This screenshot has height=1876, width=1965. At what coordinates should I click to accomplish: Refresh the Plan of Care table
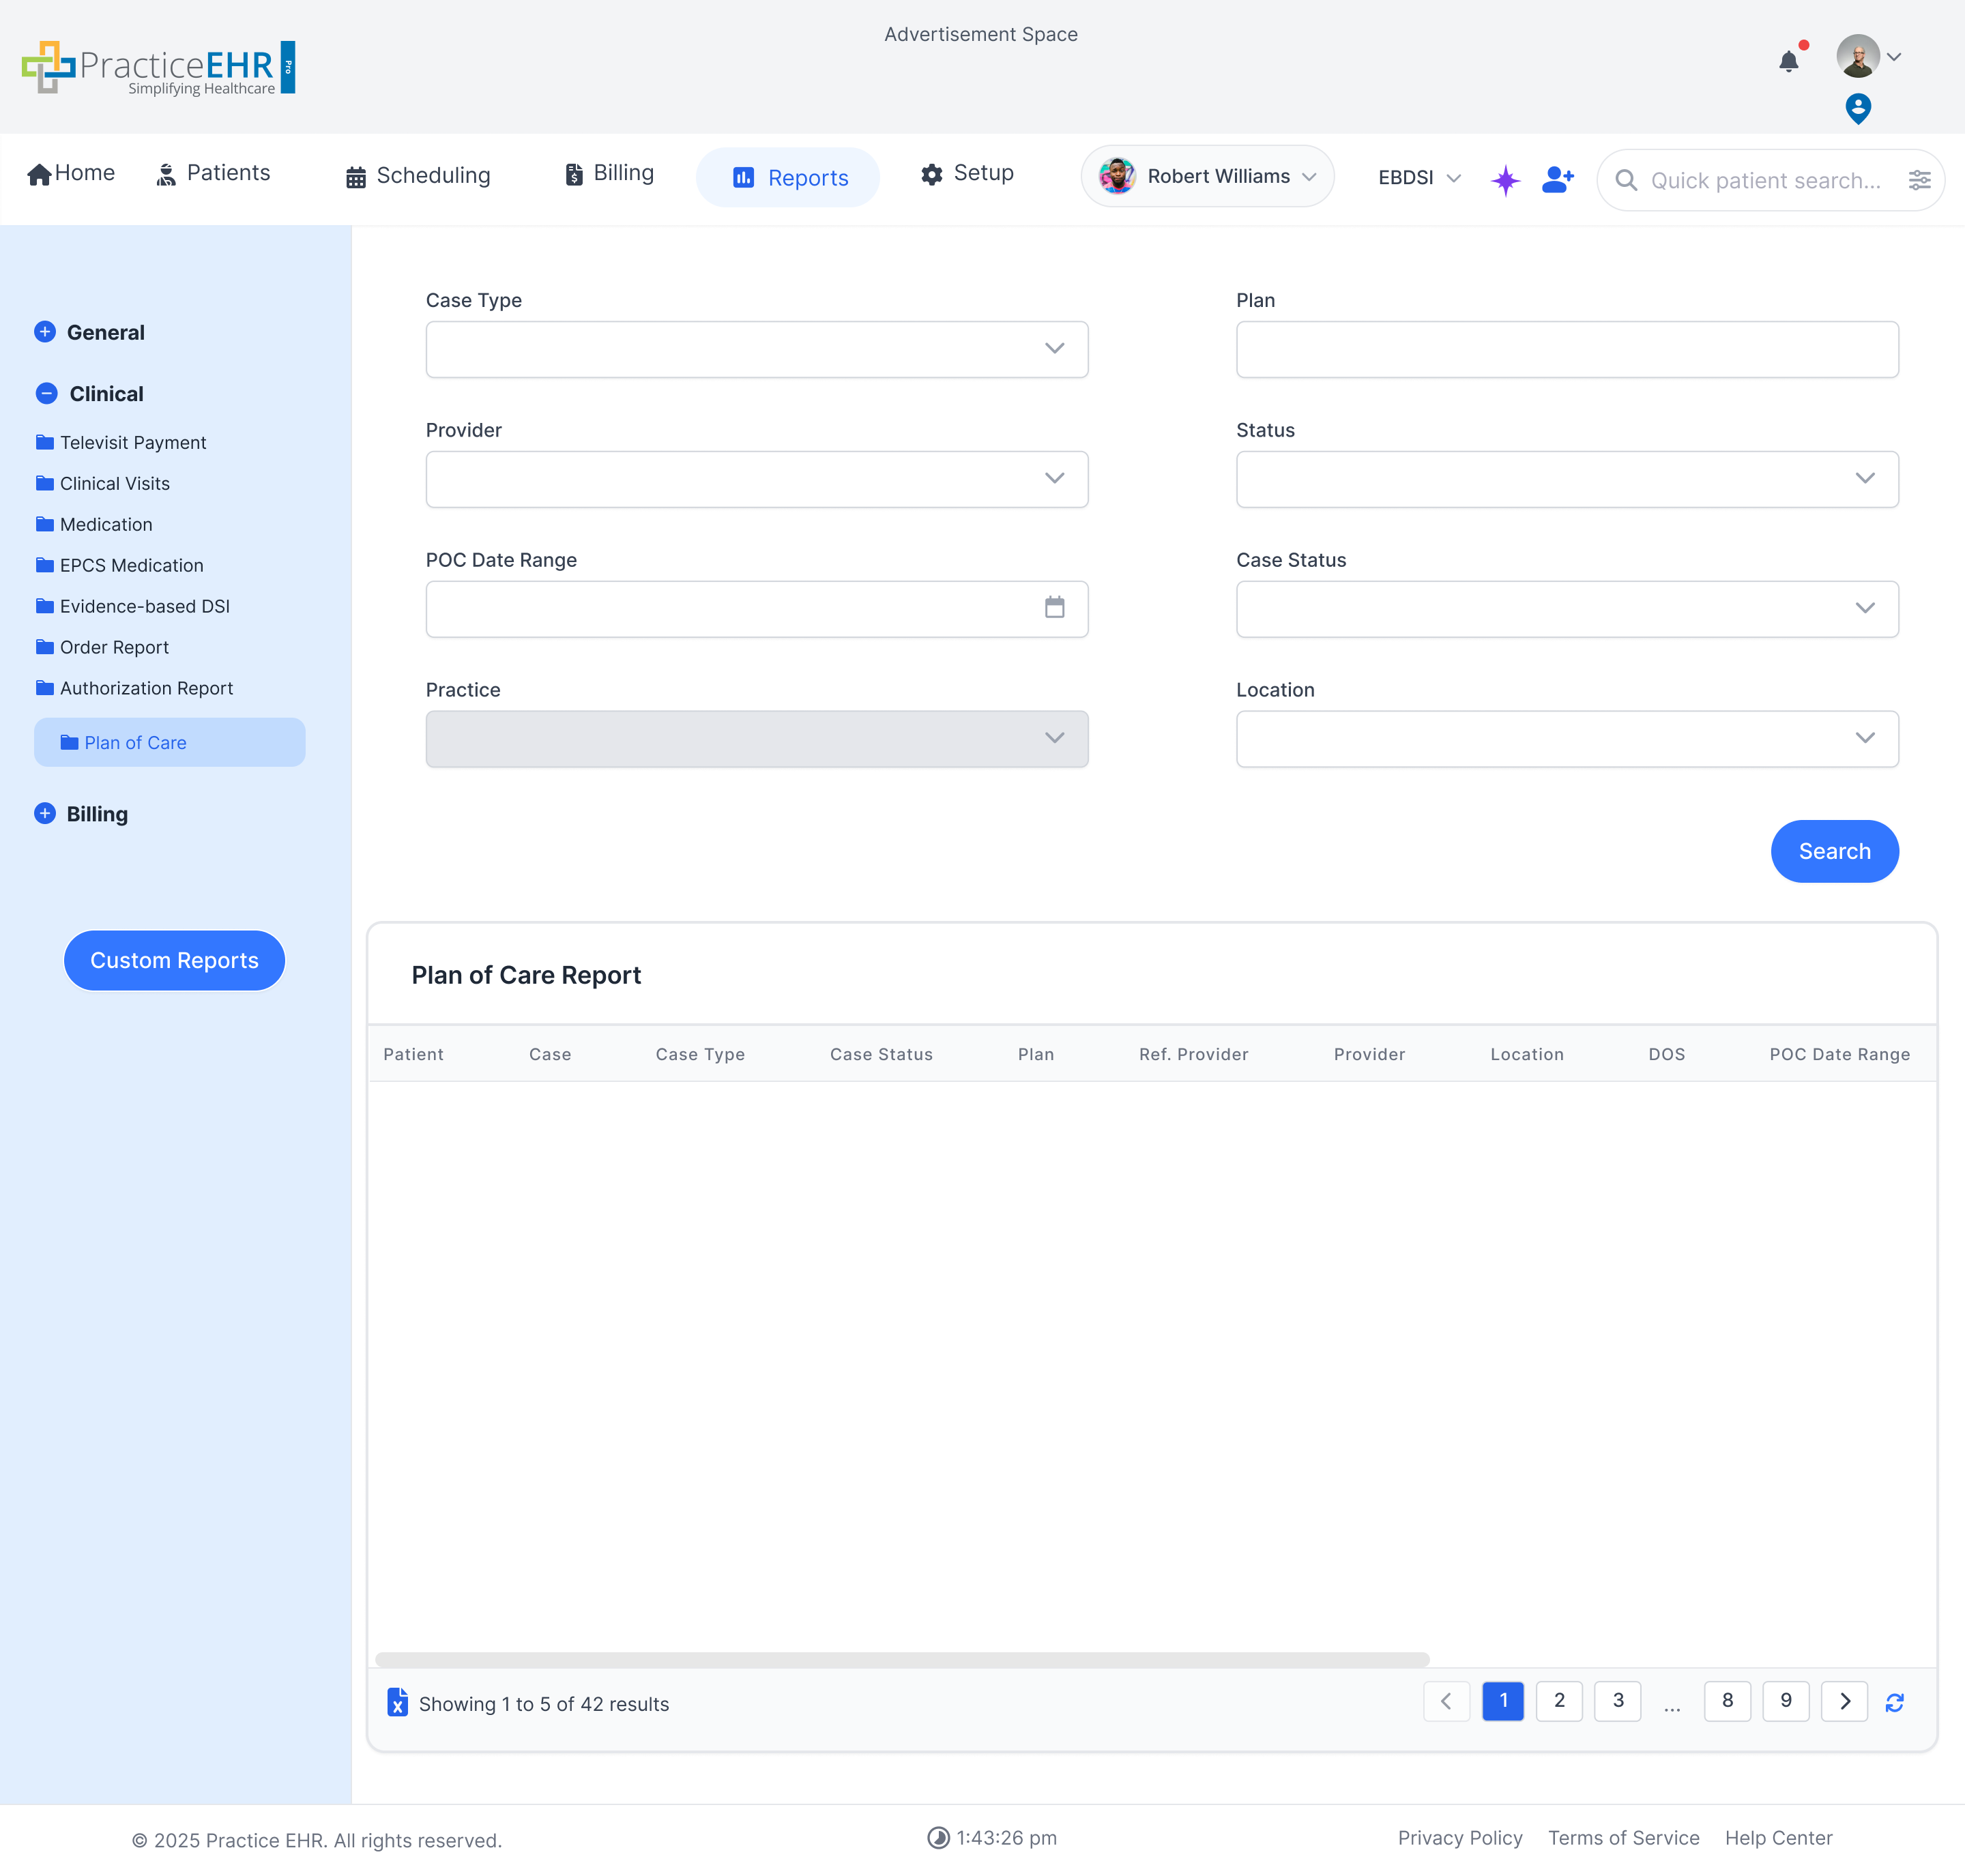(x=1894, y=1702)
